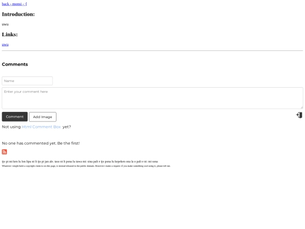This screenshot has width=305, height=229.
Task: Select the Introduction heading text
Action: point(18,14)
